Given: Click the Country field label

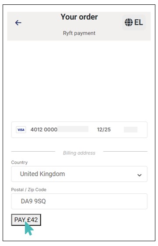Looking at the screenshot, I should coord(19,162).
